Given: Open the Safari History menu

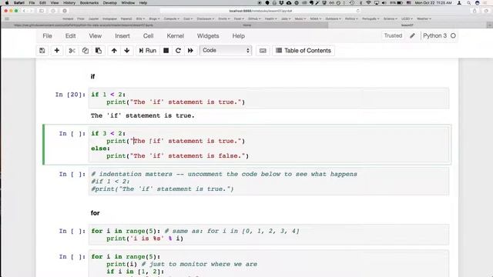Looking at the screenshot, I should pos(69,3).
